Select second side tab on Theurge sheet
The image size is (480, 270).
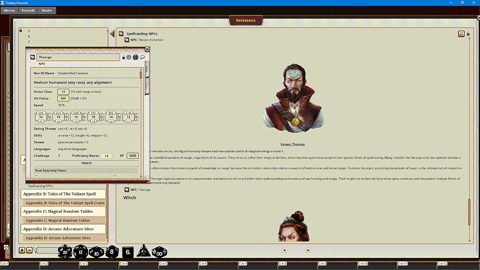point(147,86)
